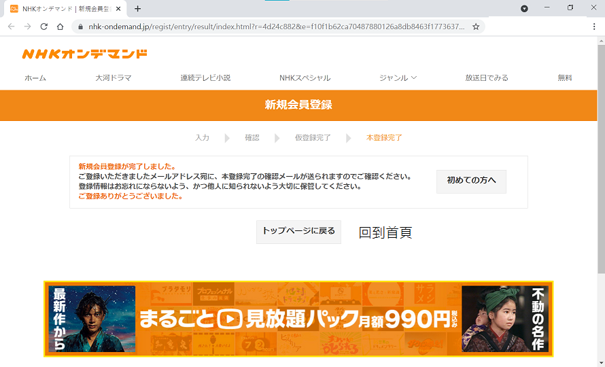Click the scrollbar down arrow
Image resolution: width=605 pixels, height=367 pixels.
tap(601, 363)
